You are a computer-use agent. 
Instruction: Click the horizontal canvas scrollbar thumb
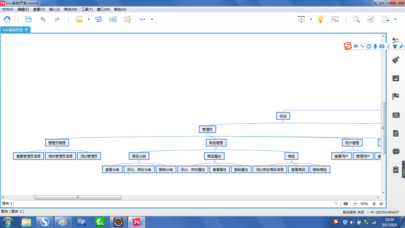coord(78,197)
